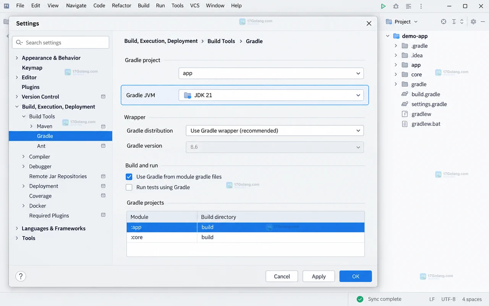Click the application logo icon in title bar
The image size is (489, 306).
pos(6,6)
